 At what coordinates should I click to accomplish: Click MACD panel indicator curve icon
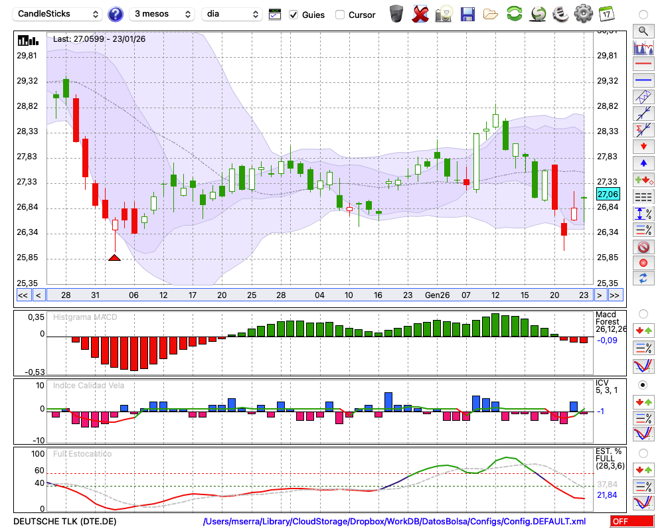pyautogui.click(x=643, y=366)
